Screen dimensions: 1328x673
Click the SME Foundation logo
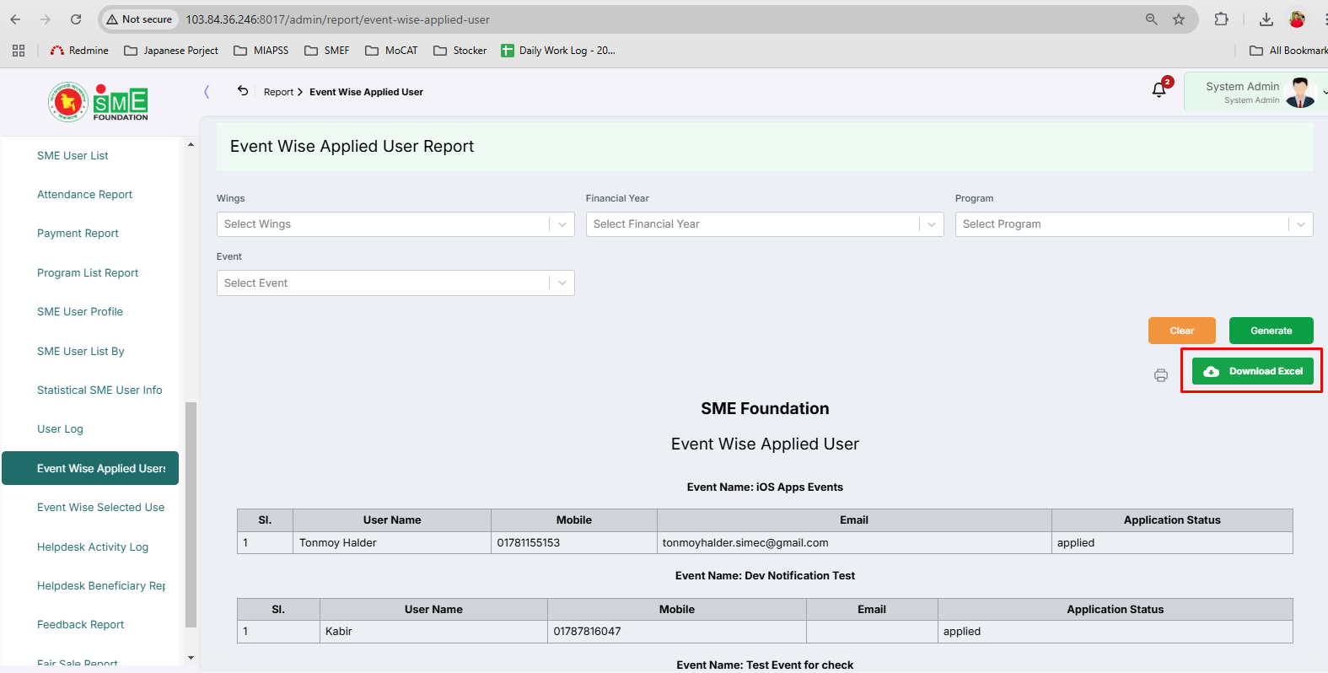(x=98, y=102)
